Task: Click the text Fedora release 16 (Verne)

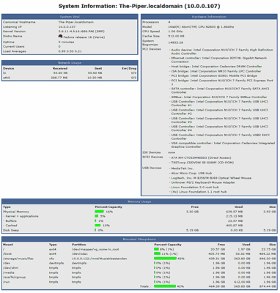Action: pyautogui.click(x=84, y=37)
